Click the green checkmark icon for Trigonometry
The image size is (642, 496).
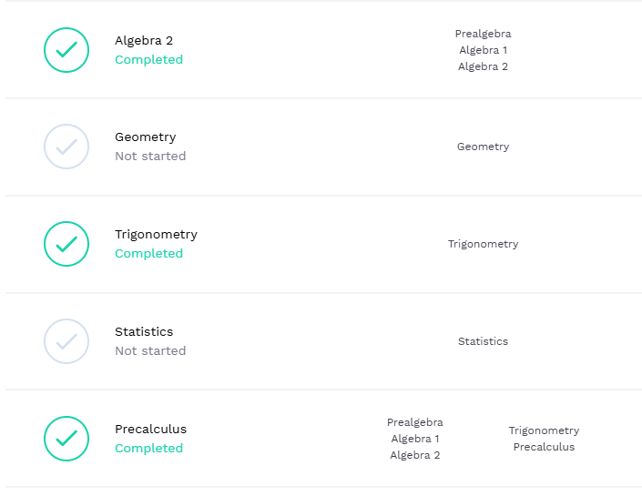[66, 244]
